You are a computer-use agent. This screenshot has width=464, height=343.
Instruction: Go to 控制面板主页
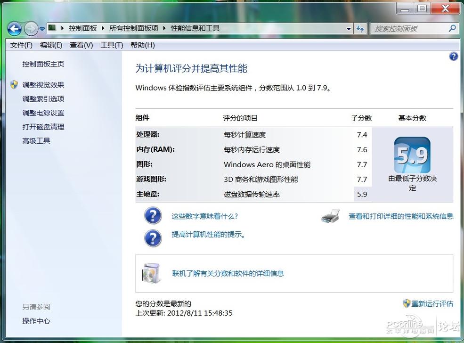point(43,64)
